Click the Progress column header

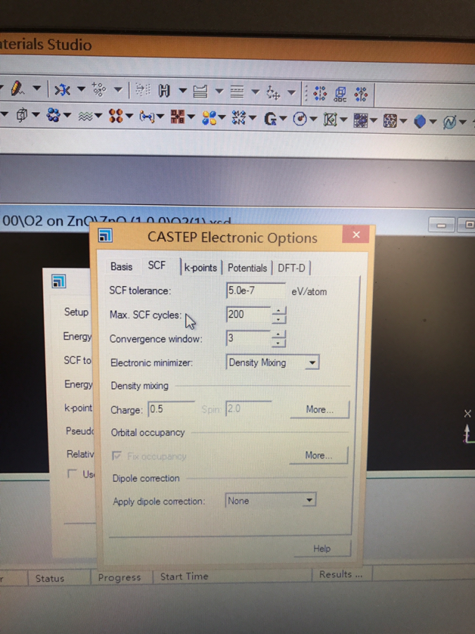[122, 578]
